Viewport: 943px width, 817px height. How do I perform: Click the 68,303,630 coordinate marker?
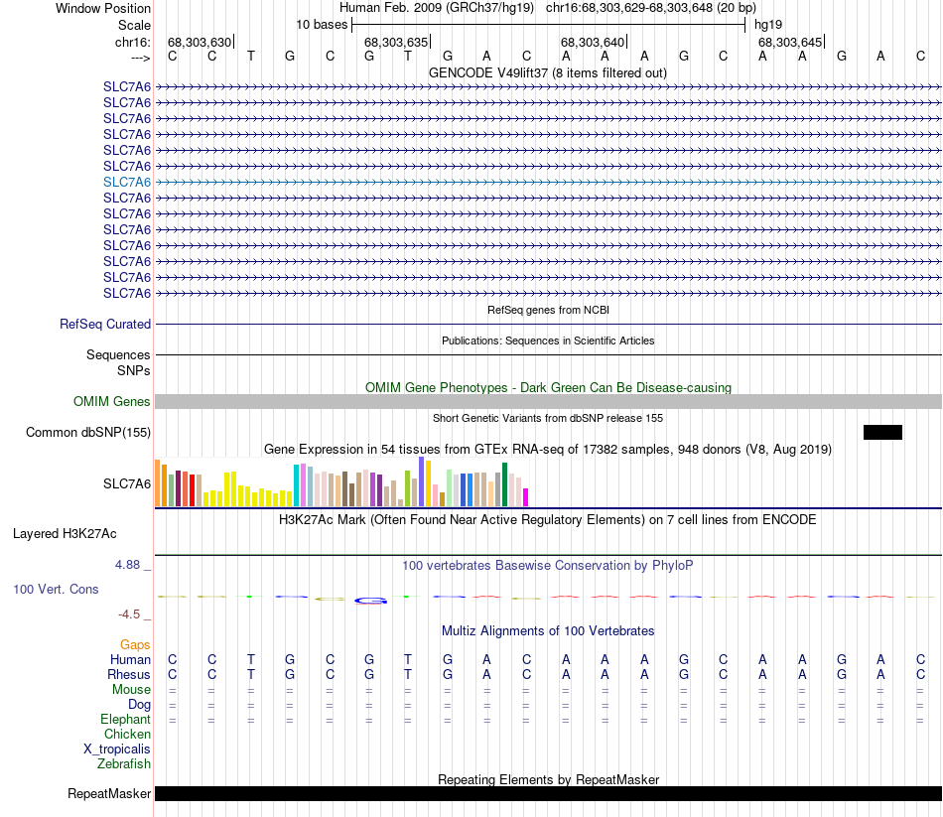point(200,42)
